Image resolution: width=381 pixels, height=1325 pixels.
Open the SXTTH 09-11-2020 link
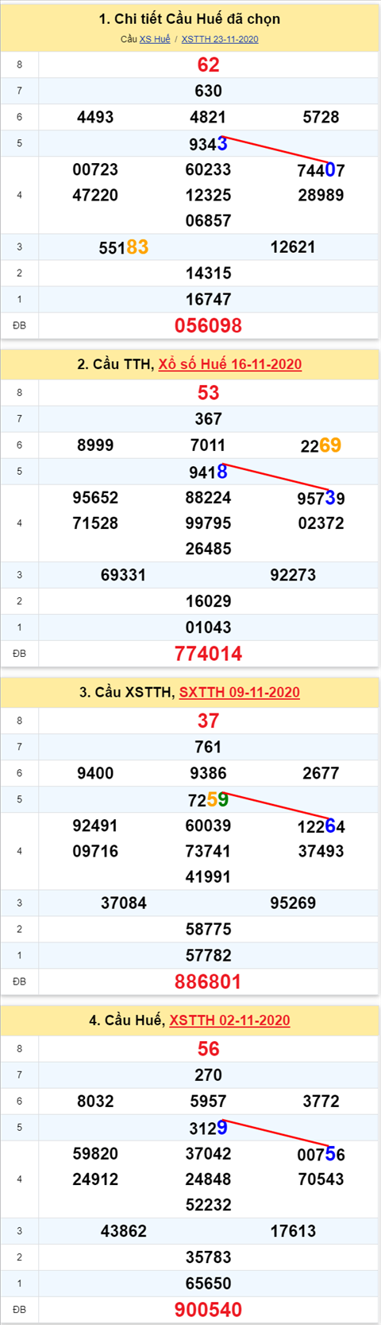point(240,692)
